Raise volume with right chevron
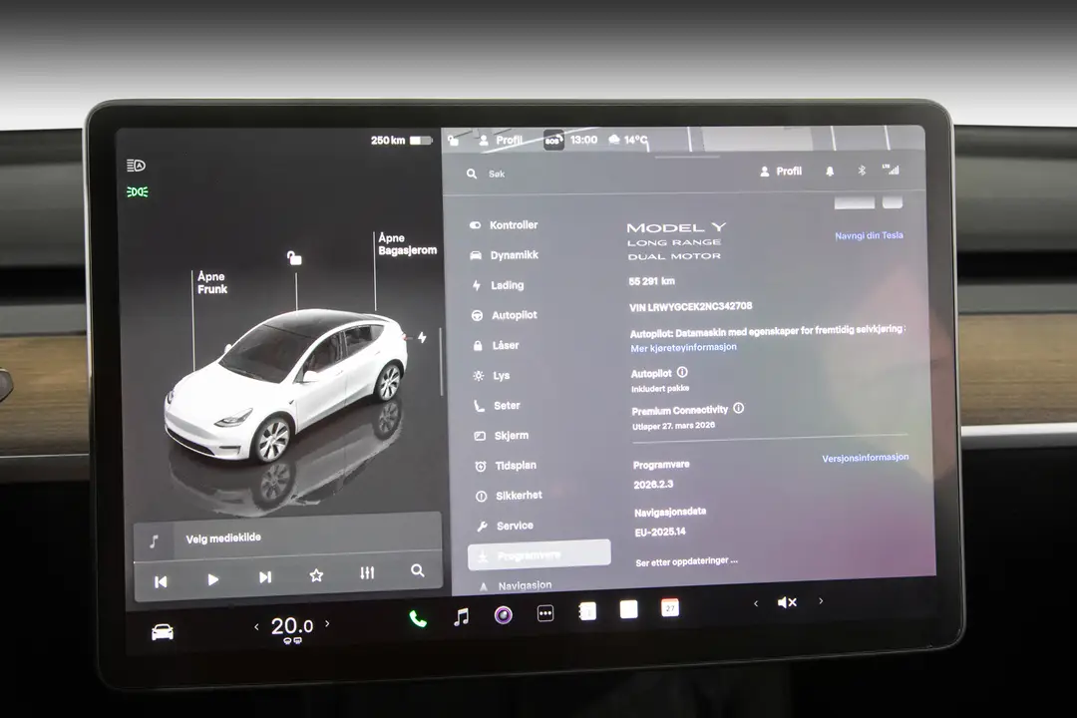The image size is (1077, 718). click(x=821, y=601)
